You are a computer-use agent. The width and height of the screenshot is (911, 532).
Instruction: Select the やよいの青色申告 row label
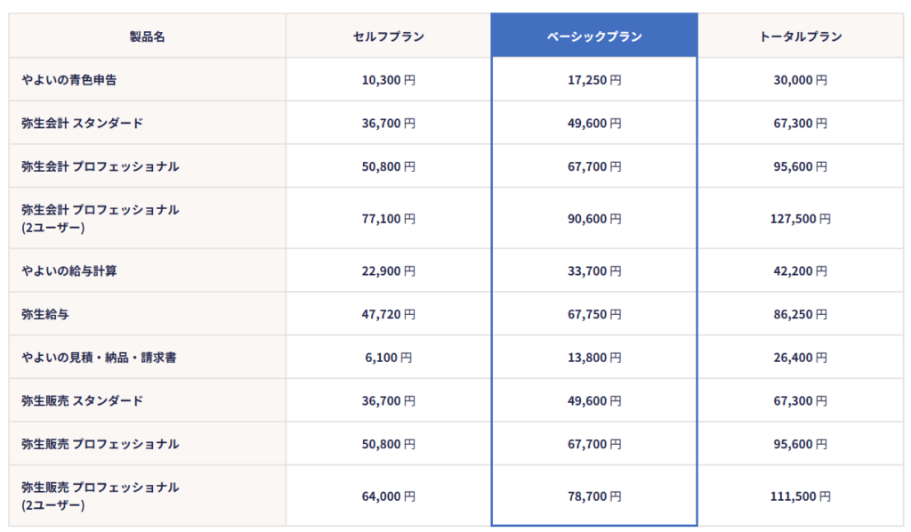69,80
